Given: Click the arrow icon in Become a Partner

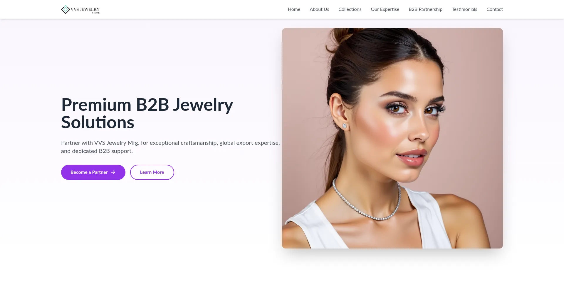Looking at the screenshot, I should click(x=113, y=172).
